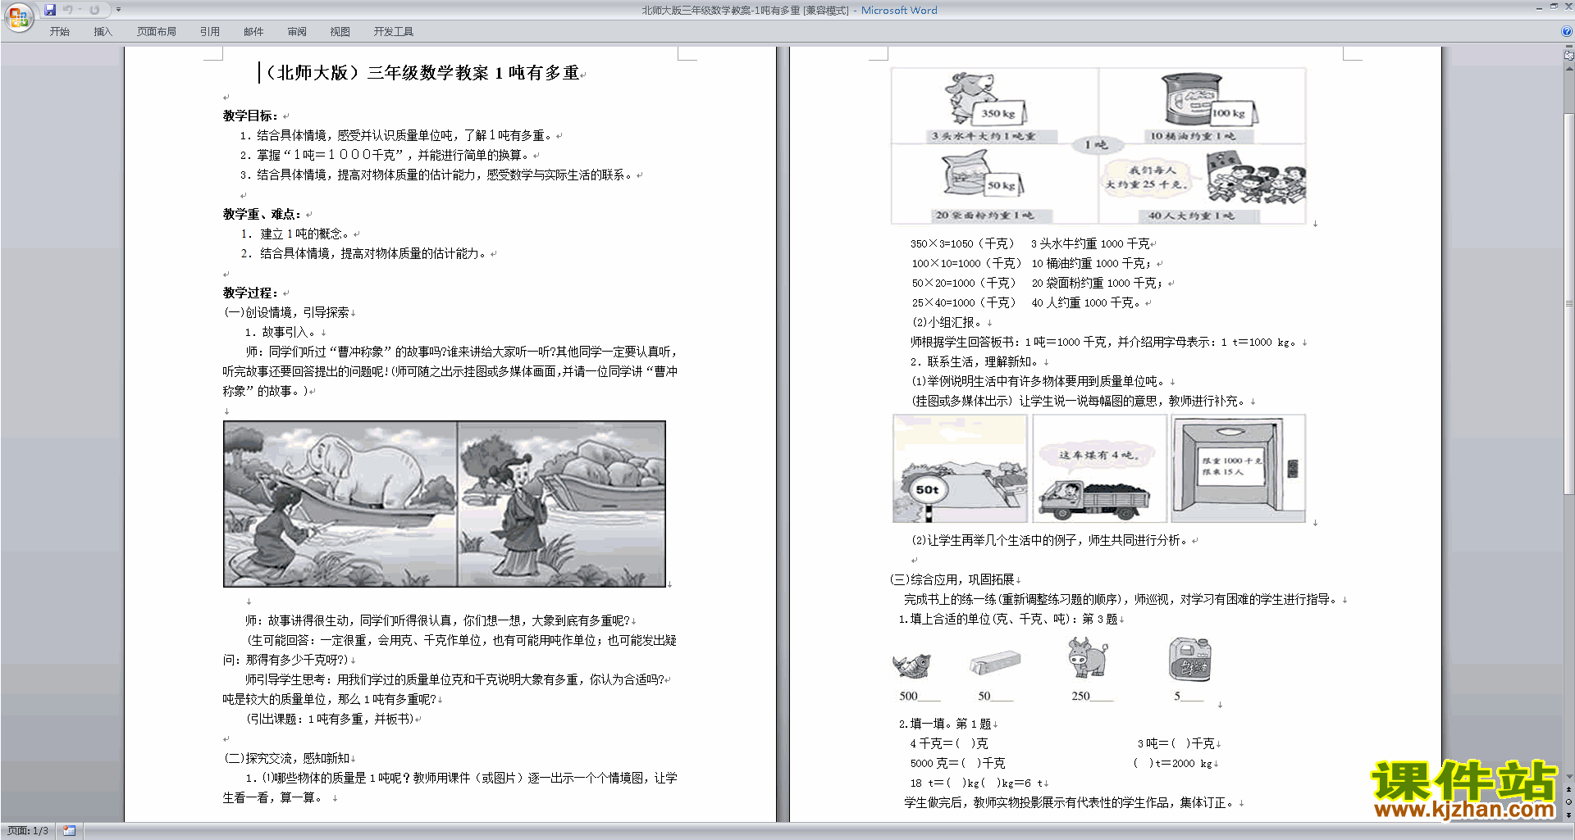
Task: Click the exercise 4 千克=( )克
Action: click(948, 743)
